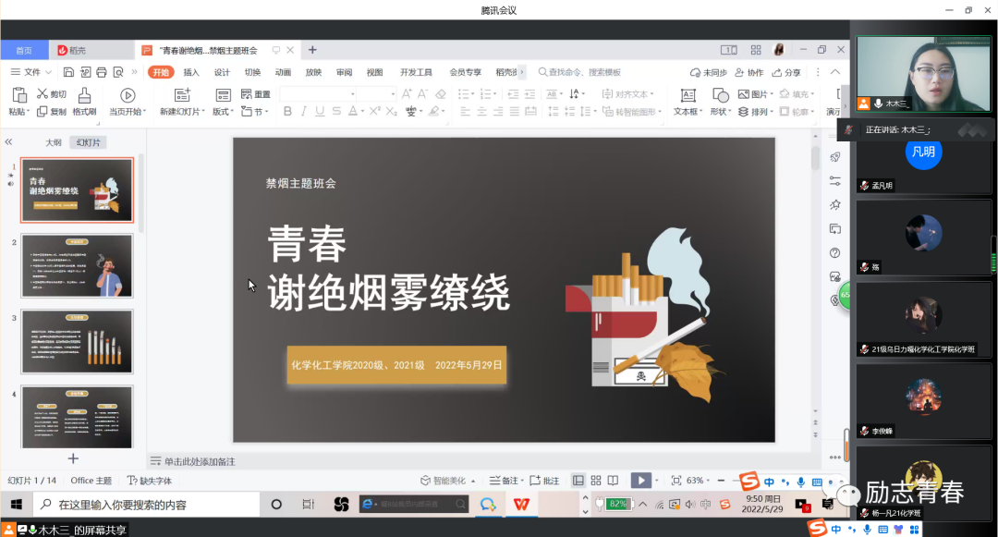Start slideshow from status bar play button
Screen dimensions: 998x537
639,481
